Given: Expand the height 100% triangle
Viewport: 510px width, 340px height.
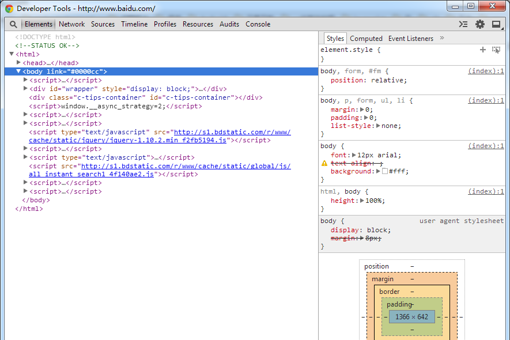Looking at the screenshot, I should pos(362,201).
